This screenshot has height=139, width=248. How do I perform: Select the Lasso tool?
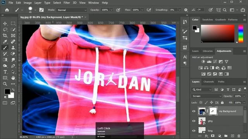tap(5, 29)
